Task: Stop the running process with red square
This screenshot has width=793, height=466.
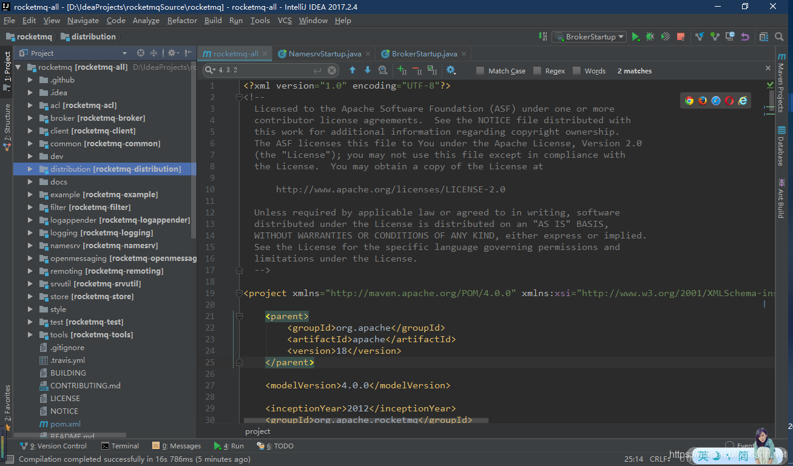Action: tap(681, 37)
